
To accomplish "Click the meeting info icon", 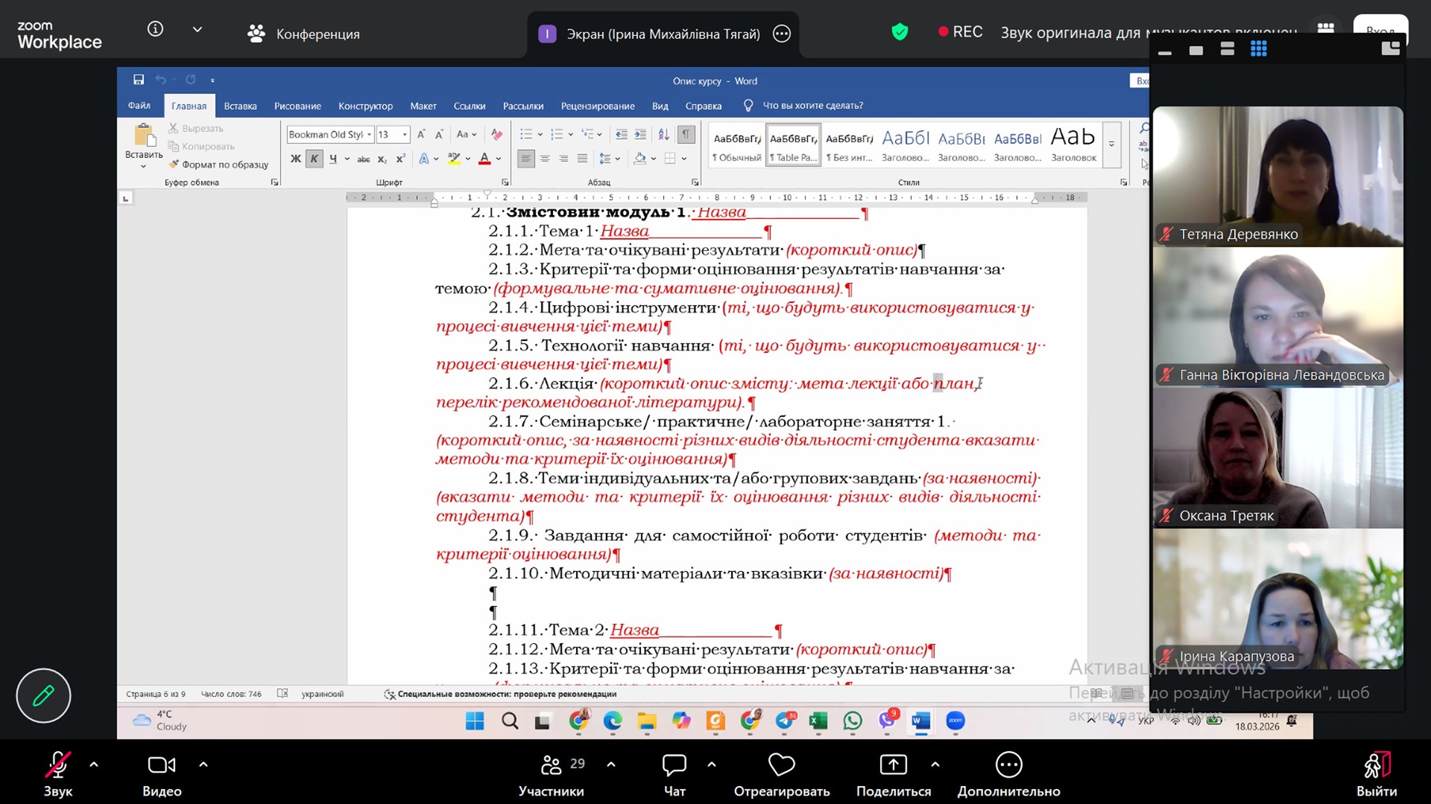I will pos(155,29).
